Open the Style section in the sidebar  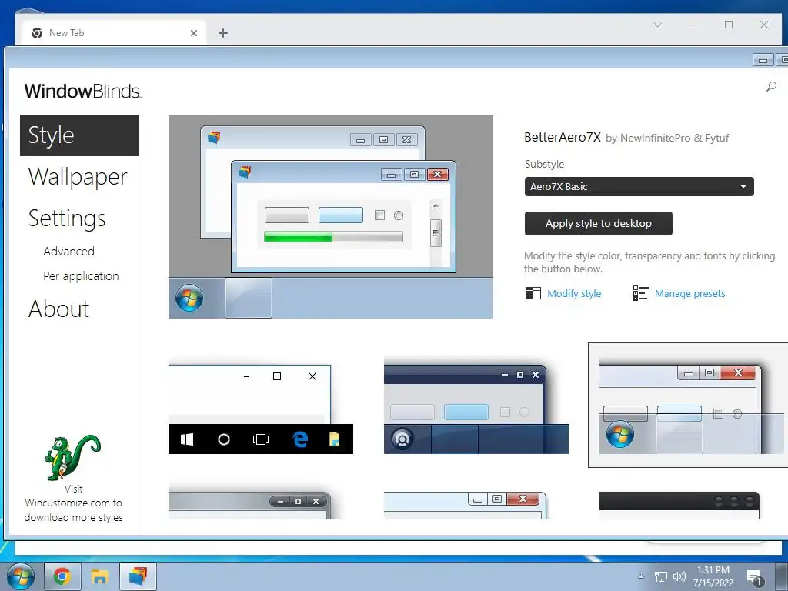79,135
